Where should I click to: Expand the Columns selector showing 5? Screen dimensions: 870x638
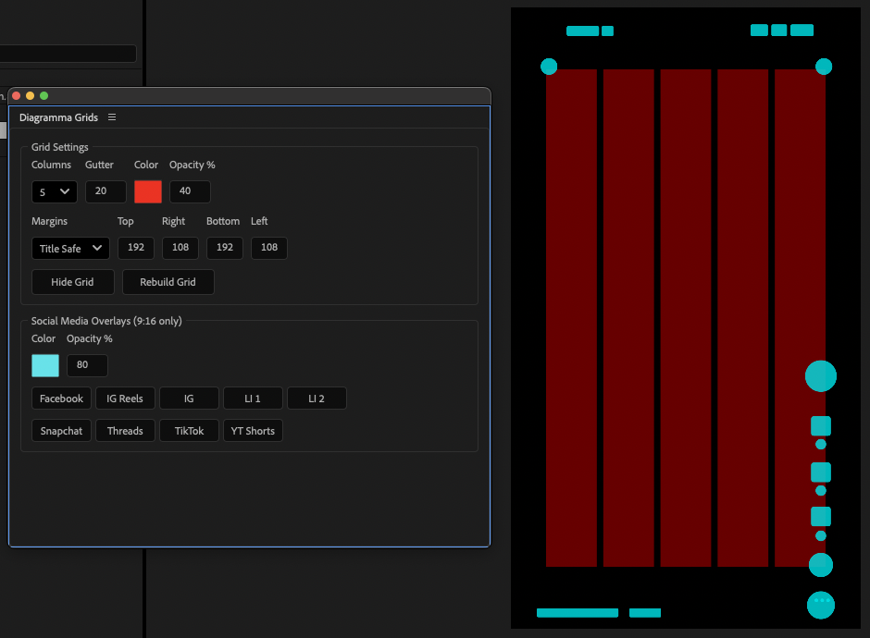click(54, 191)
